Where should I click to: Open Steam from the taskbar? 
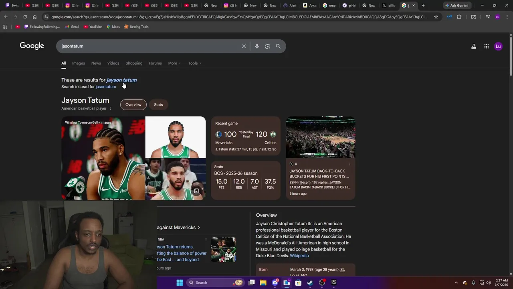[310, 283]
